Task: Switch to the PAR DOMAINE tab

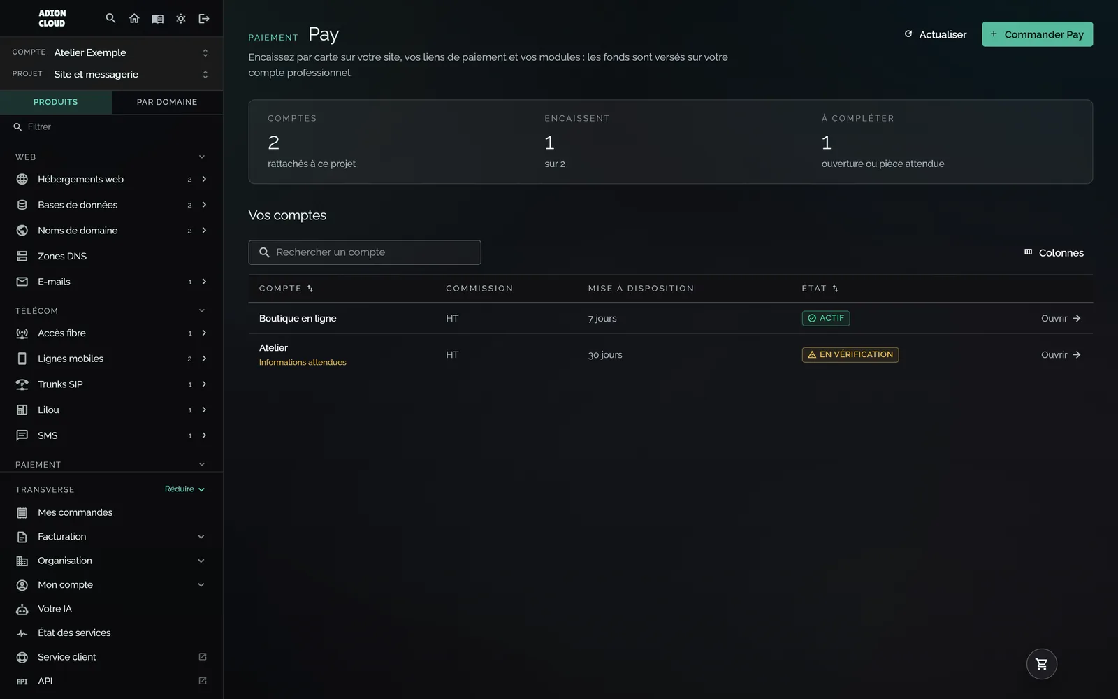Action: pos(167,102)
